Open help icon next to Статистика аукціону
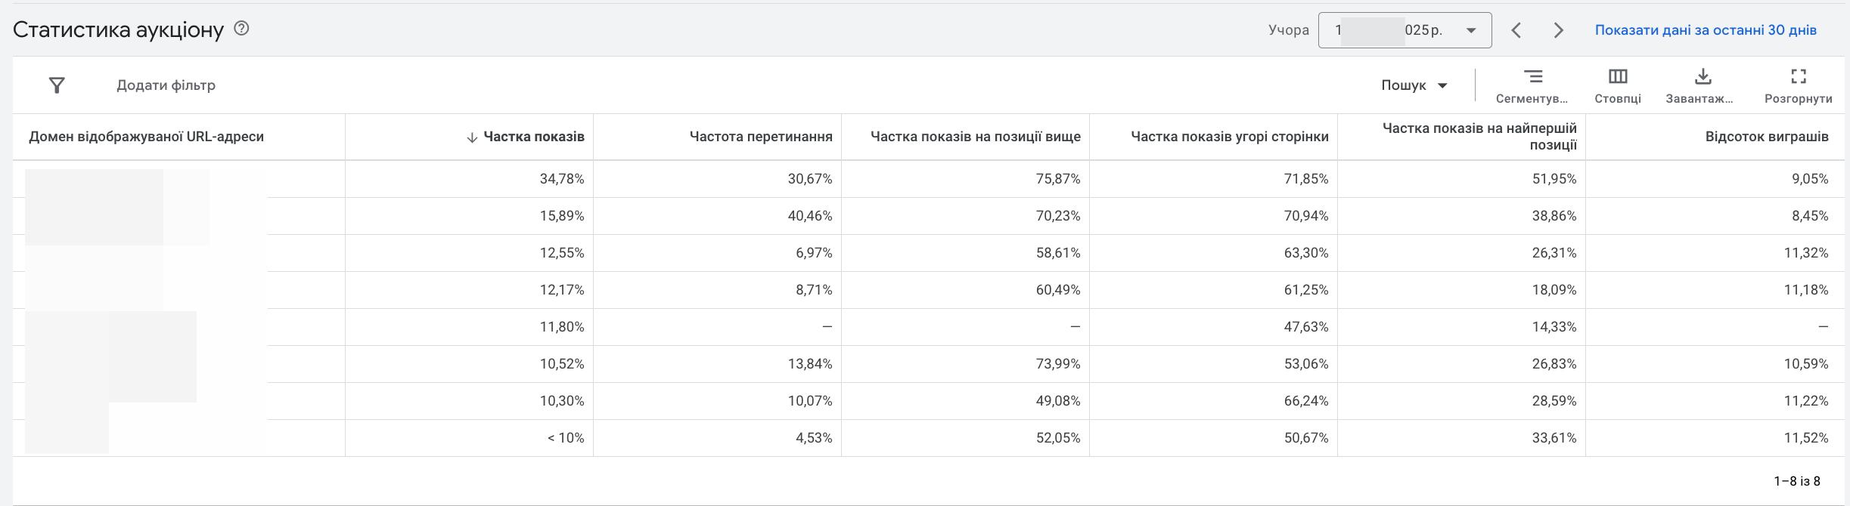 click(x=241, y=29)
